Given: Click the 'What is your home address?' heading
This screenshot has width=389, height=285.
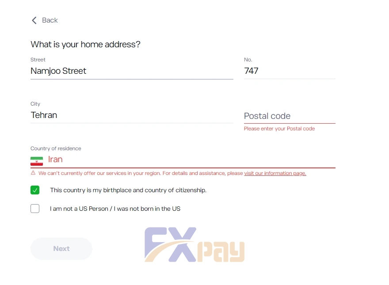Looking at the screenshot, I should tap(85, 45).
